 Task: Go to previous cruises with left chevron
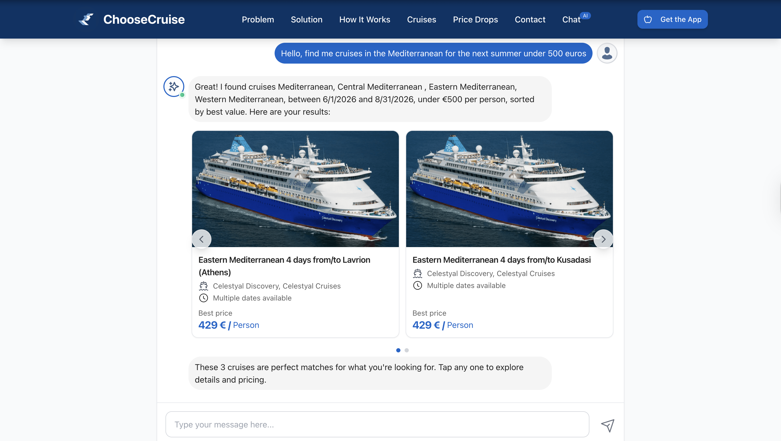(x=202, y=239)
